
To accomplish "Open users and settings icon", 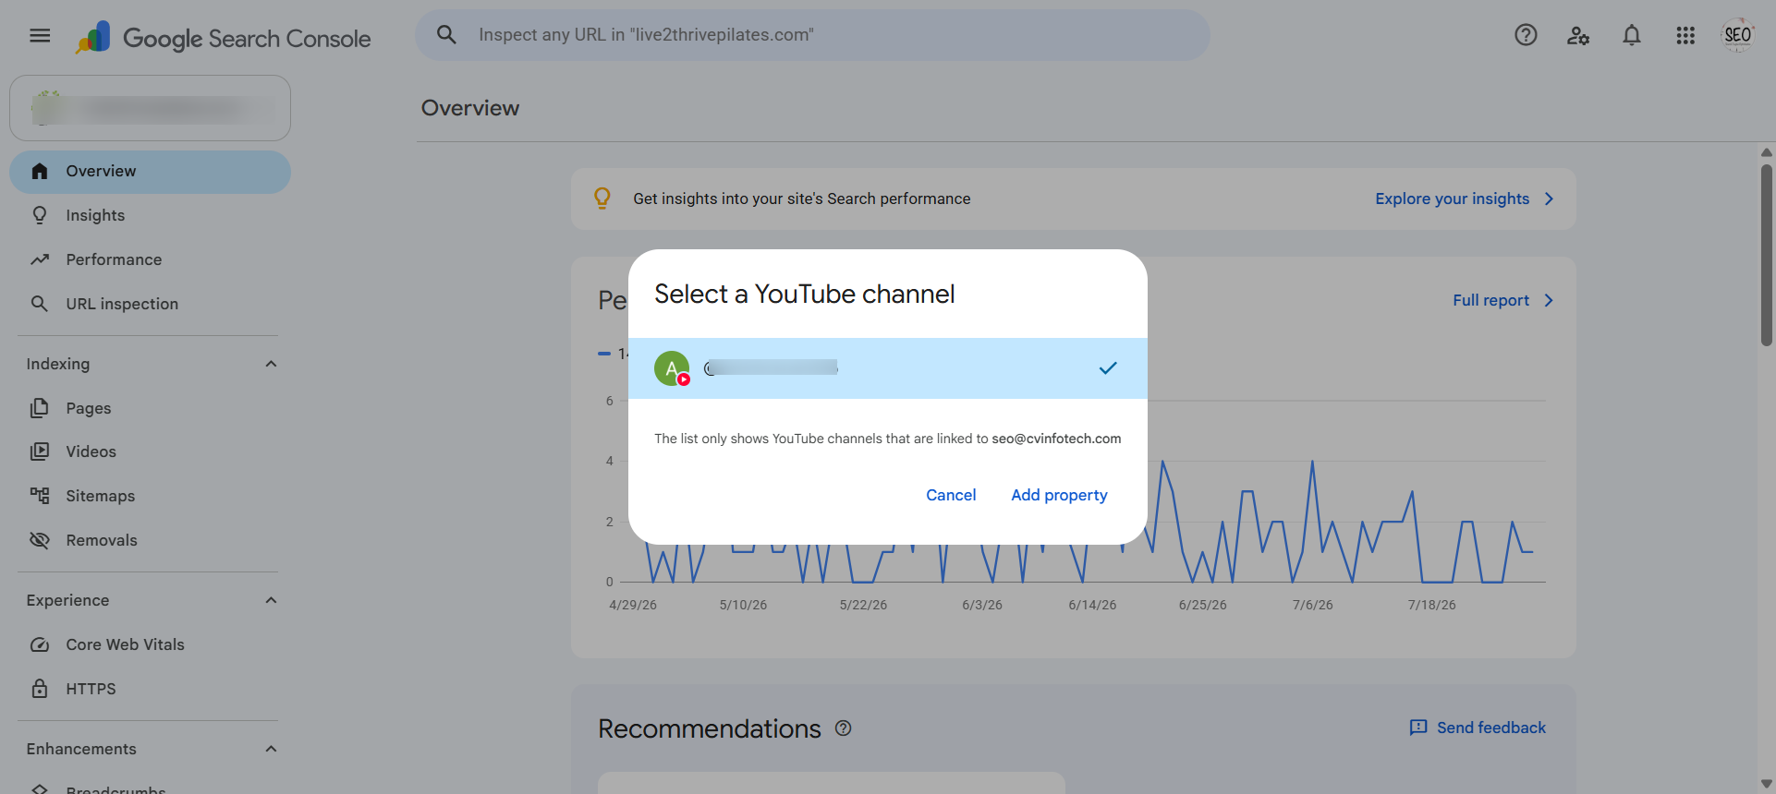I will (1578, 36).
